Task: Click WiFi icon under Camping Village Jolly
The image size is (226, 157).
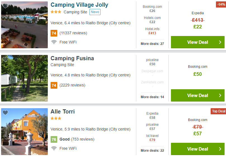Action: click(x=54, y=42)
